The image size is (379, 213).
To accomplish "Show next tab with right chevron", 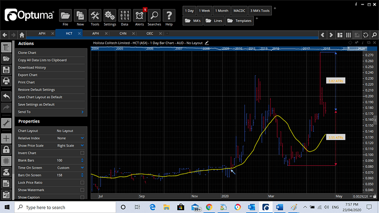I will (331, 35).
